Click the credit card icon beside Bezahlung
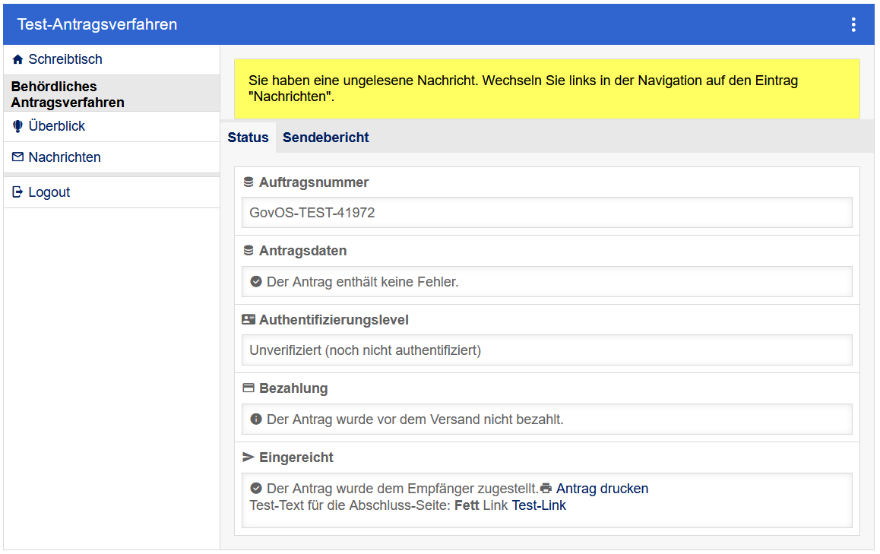Screen dimensions: 880x554 pyautogui.click(x=248, y=388)
